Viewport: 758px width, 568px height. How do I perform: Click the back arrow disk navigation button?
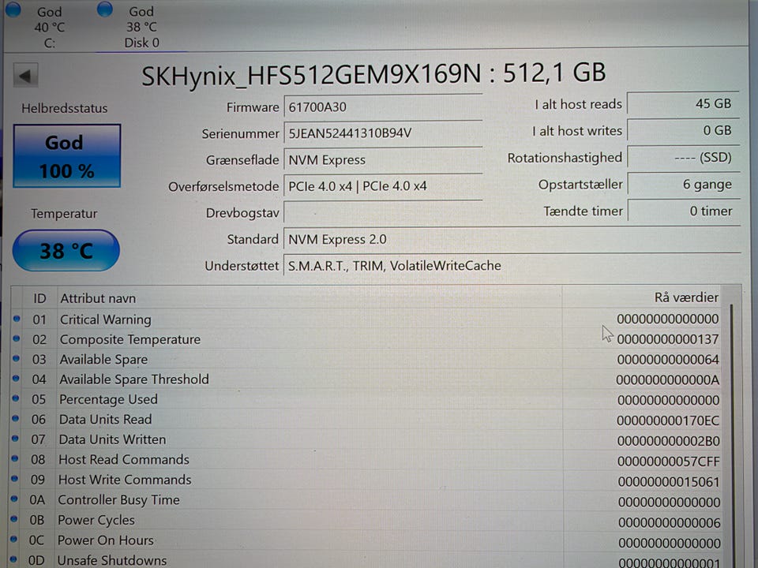tap(25, 75)
